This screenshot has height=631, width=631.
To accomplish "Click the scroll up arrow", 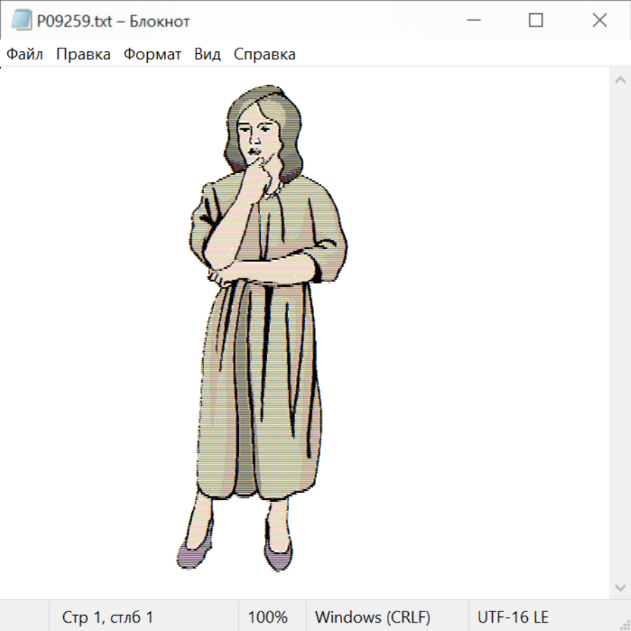I will pos(620,80).
